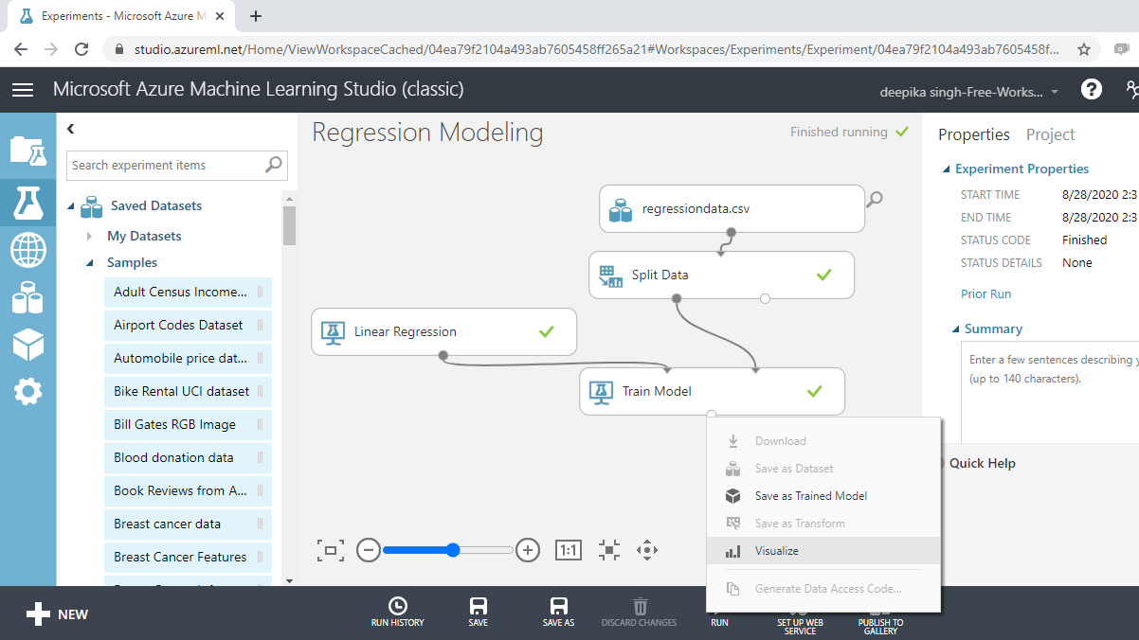Collapse the Summary section
Screen dimensions: 1139x640
tap(956, 329)
